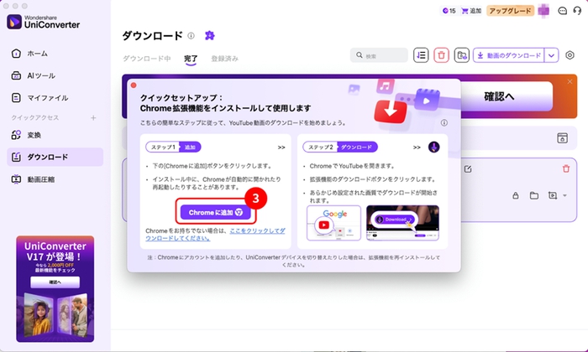Expand step 1 chevron arrows
The width and height of the screenshot is (588, 352).
coord(281,146)
